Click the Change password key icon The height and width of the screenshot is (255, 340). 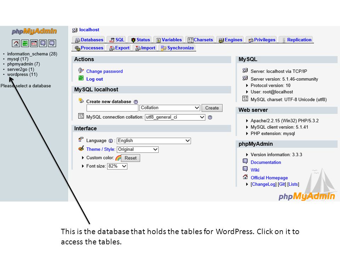tap(81, 70)
